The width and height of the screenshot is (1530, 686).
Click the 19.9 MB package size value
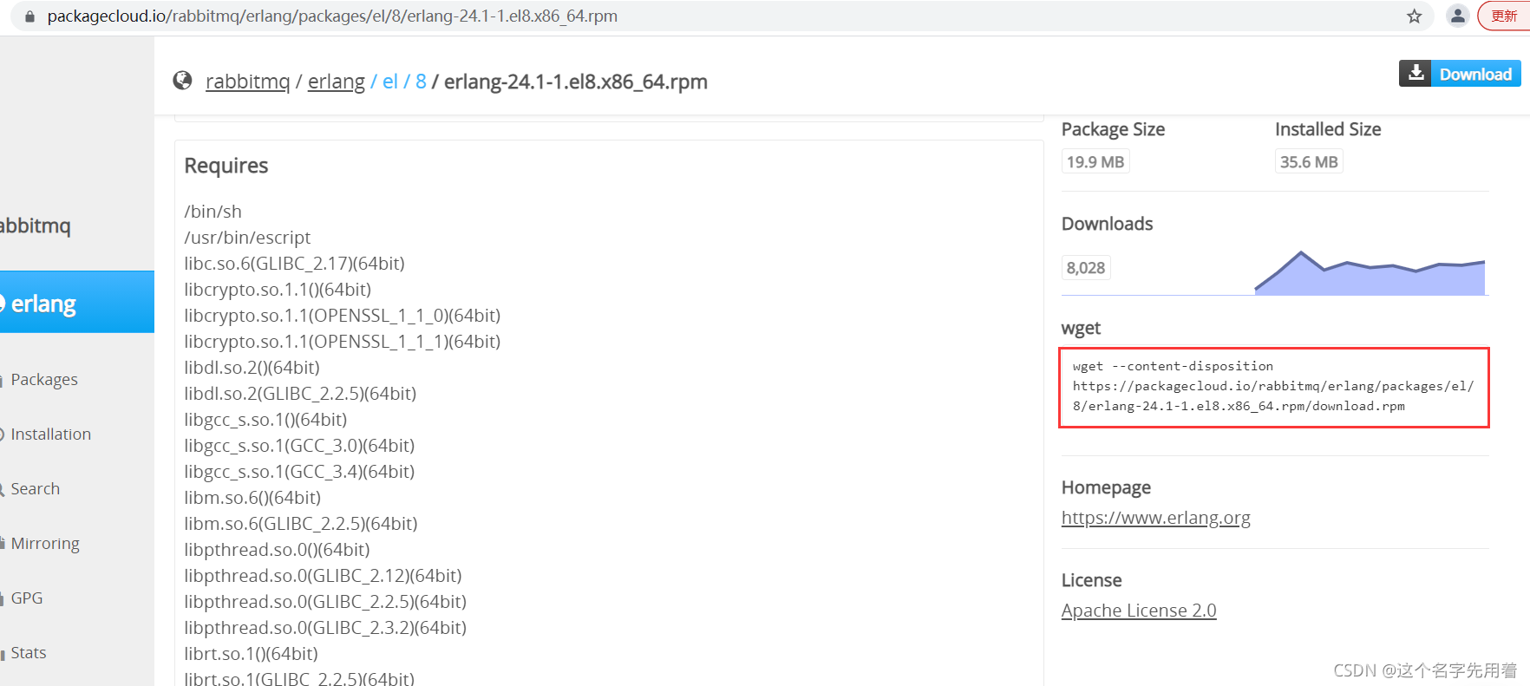coord(1095,162)
